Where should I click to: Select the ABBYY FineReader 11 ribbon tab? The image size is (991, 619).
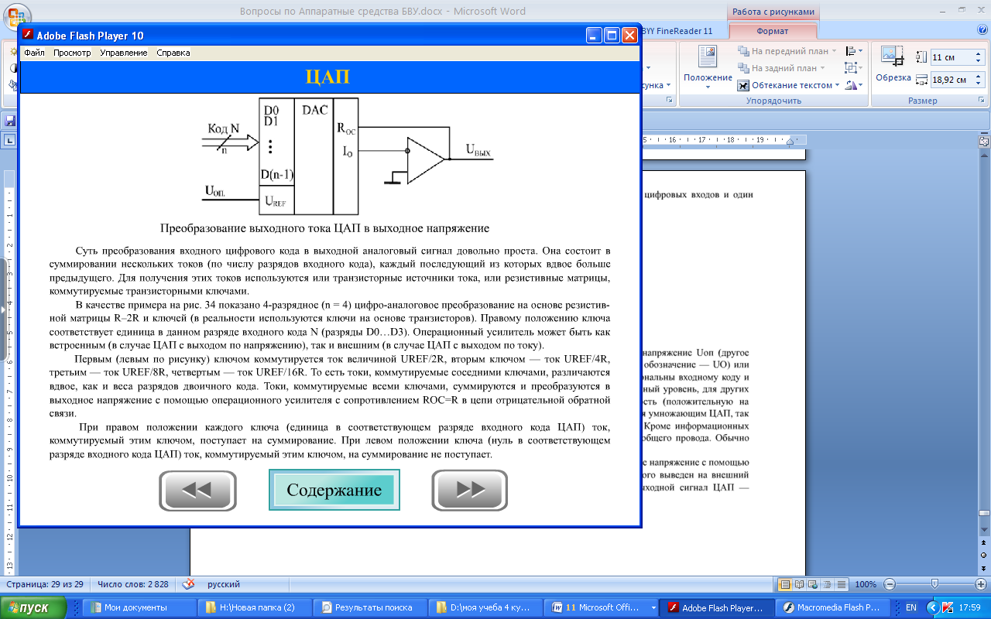[x=678, y=31]
